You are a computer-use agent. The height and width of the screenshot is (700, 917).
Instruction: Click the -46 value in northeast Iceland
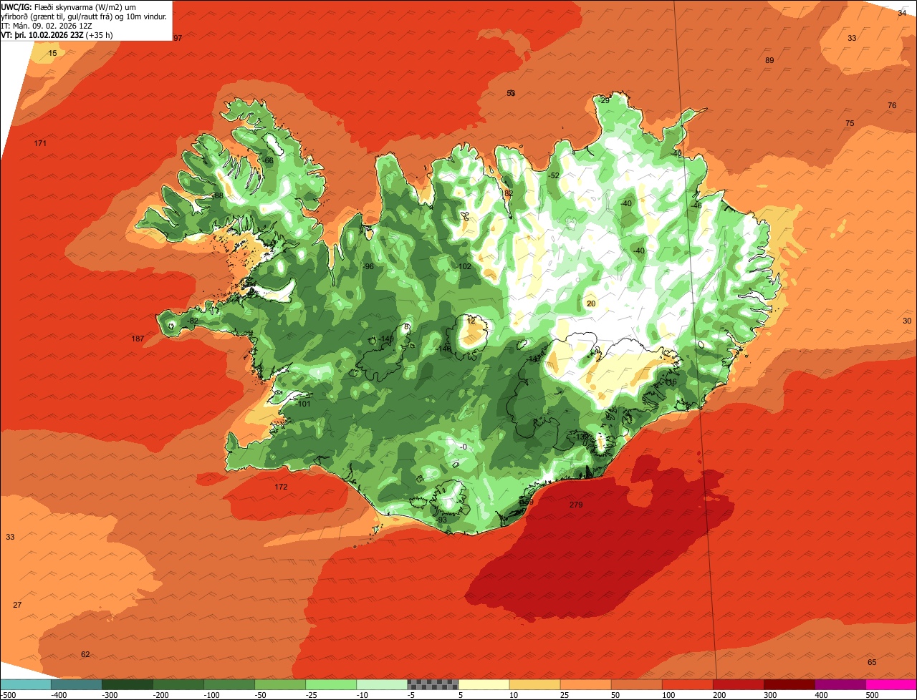pyautogui.click(x=696, y=205)
